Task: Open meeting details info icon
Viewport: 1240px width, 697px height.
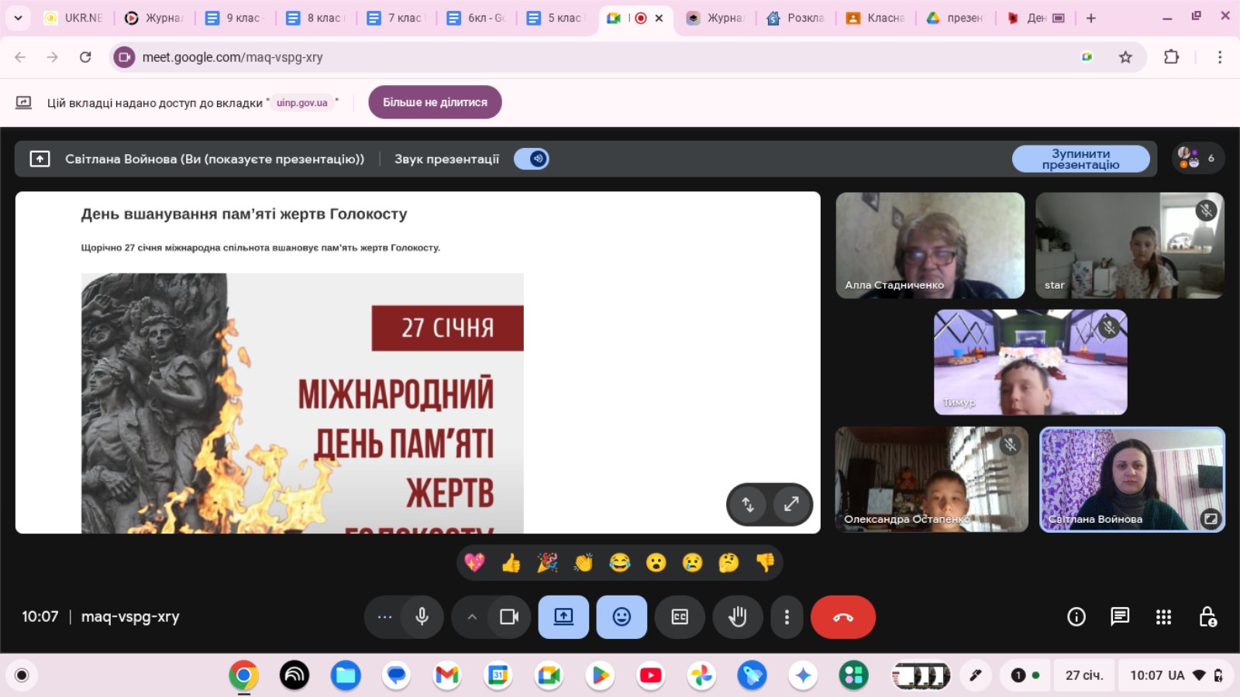Action: click(x=1076, y=616)
